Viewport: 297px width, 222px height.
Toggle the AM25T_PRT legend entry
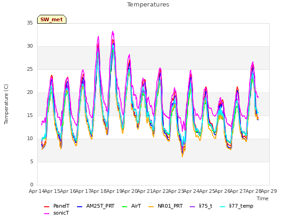tap(96, 206)
